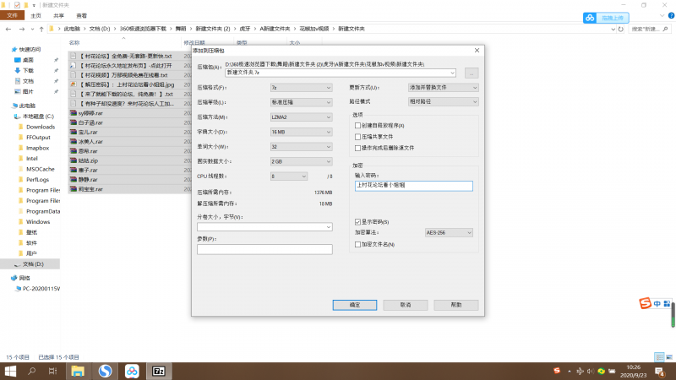Click the browse '...' button beside archive path

472,73
